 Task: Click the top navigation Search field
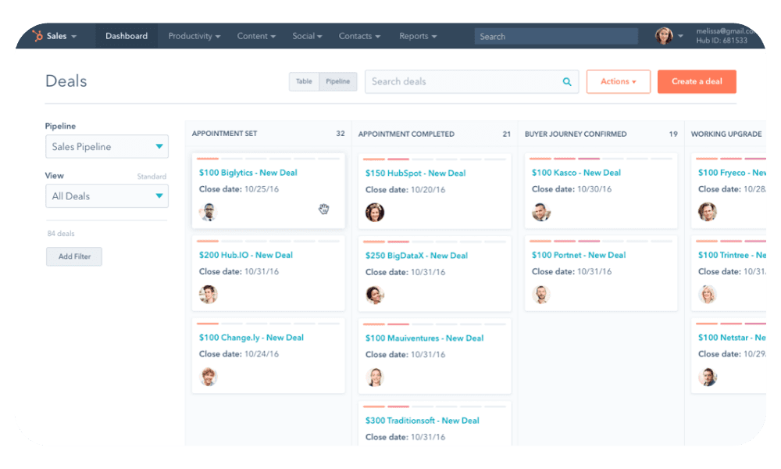(x=556, y=37)
